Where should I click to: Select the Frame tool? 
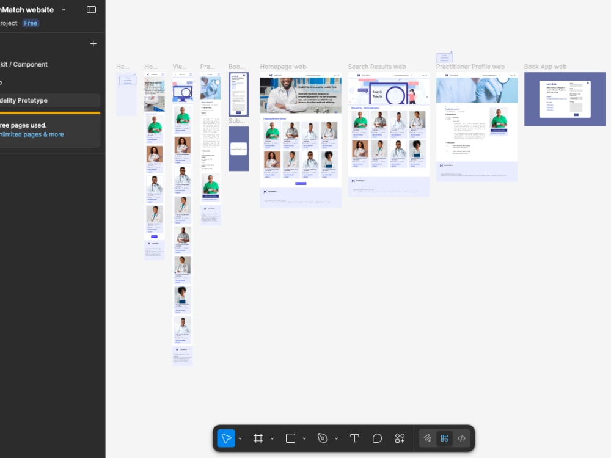point(258,438)
